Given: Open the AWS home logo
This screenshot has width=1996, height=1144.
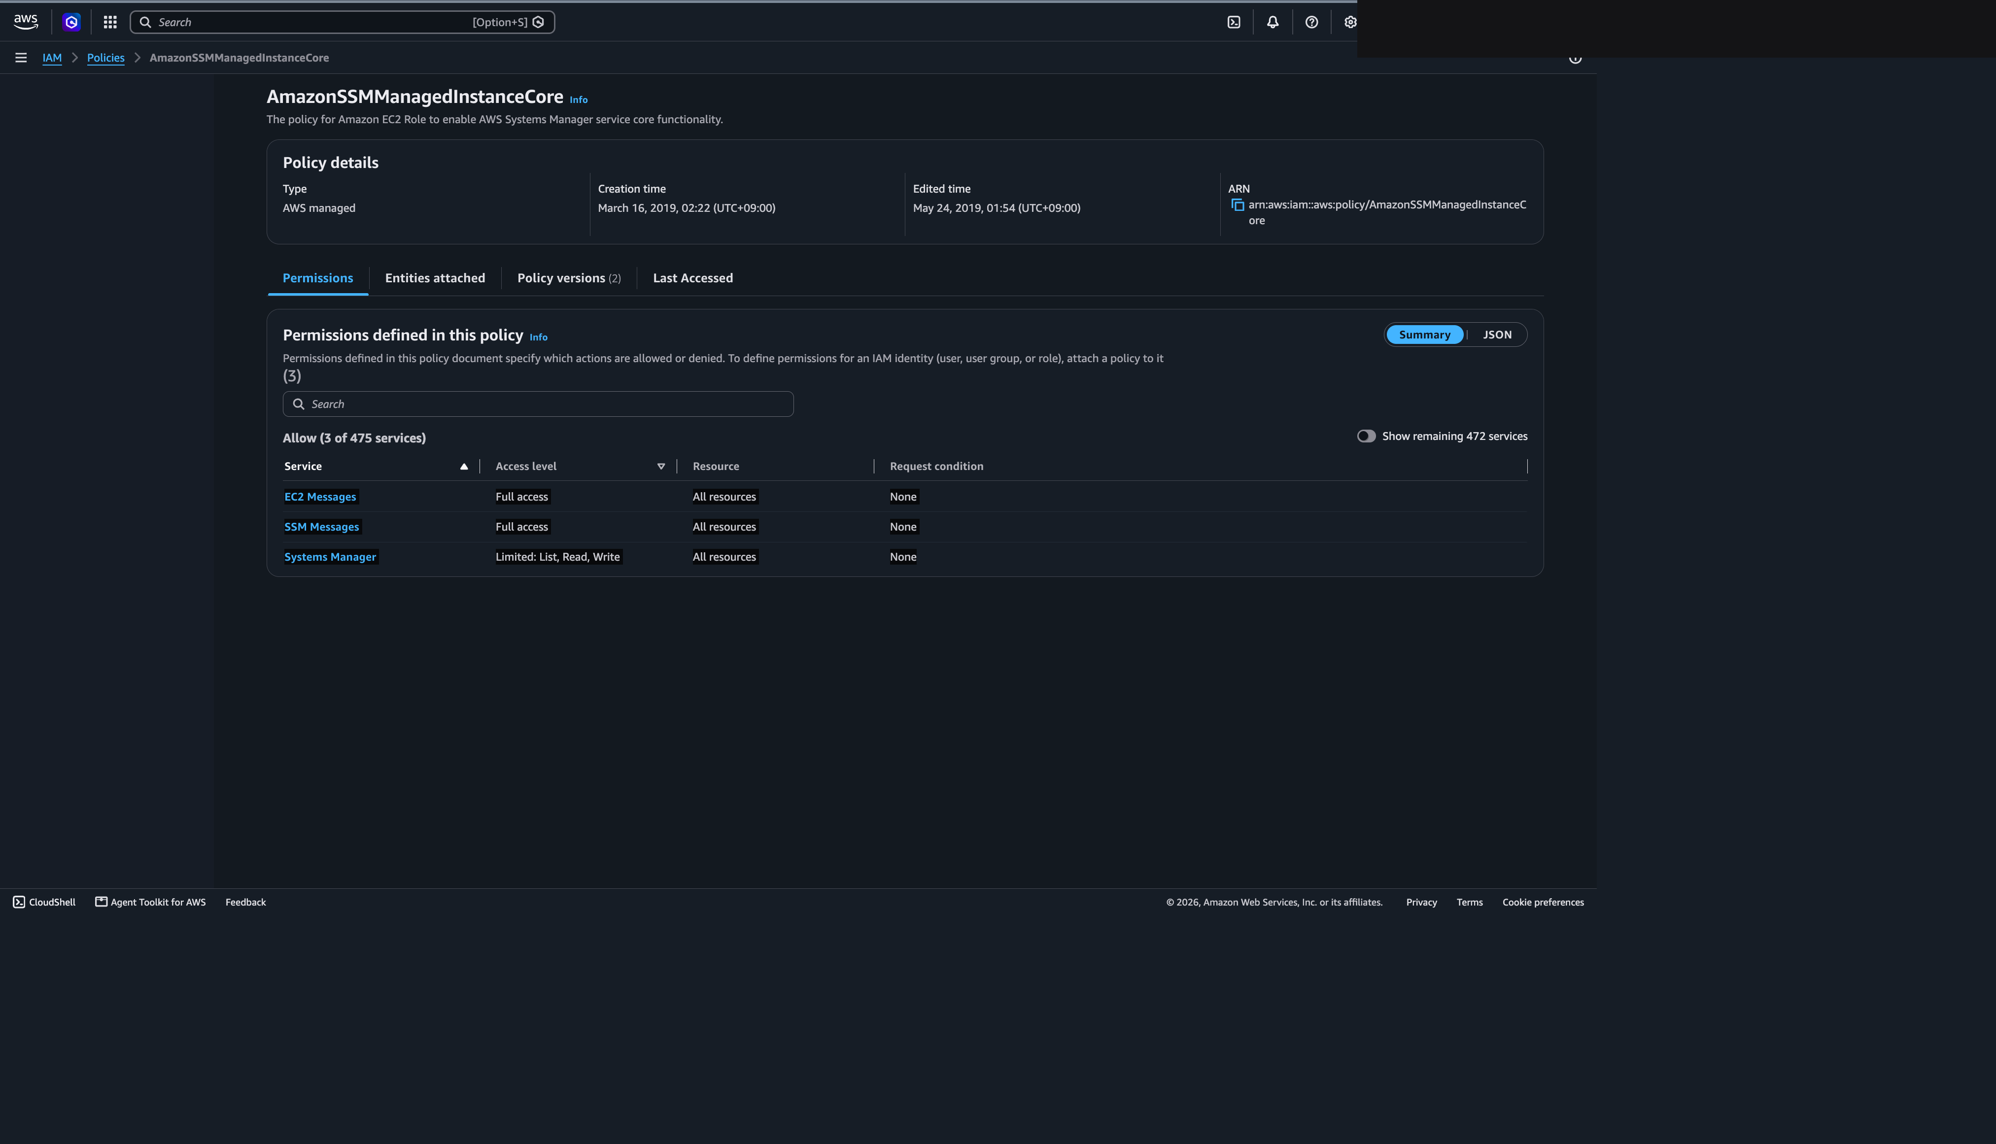Looking at the screenshot, I should click(x=25, y=22).
